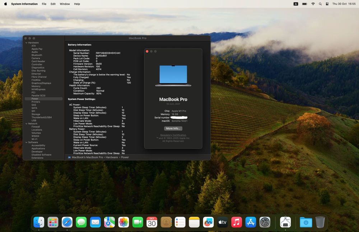
Task: Open the Apple menu
Action: [5, 4]
